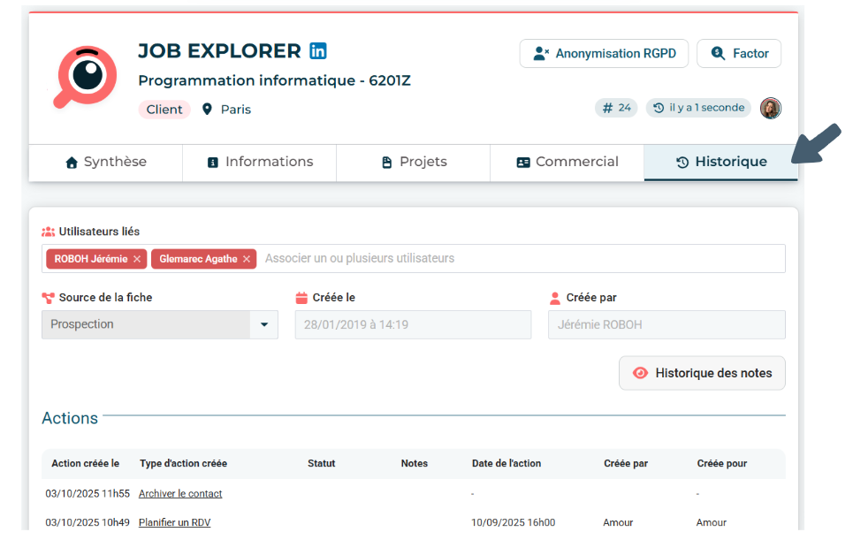Click the 'Type d'action créée' column header

pyautogui.click(x=183, y=464)
